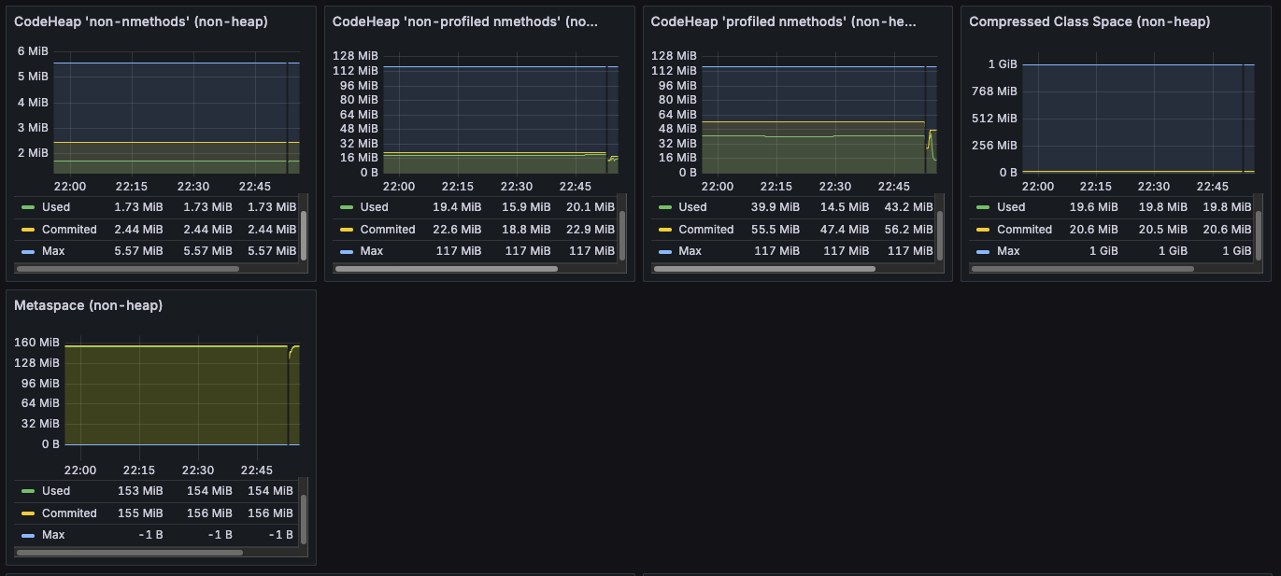Click the 39.9 MiB Used value
1281x576 pixels.
(776, 207)
